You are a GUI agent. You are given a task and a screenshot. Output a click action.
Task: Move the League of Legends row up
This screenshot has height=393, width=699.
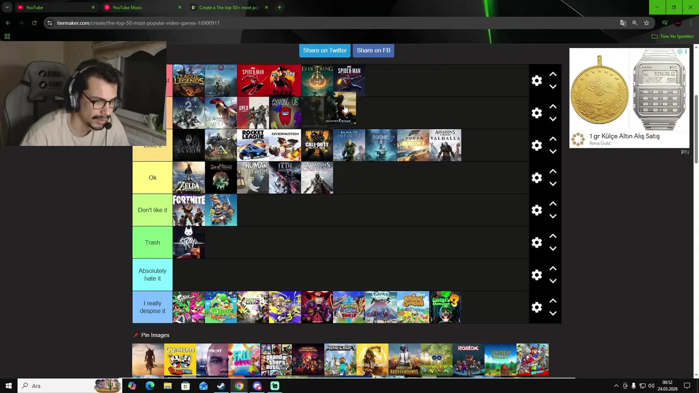tap(553, 74)
